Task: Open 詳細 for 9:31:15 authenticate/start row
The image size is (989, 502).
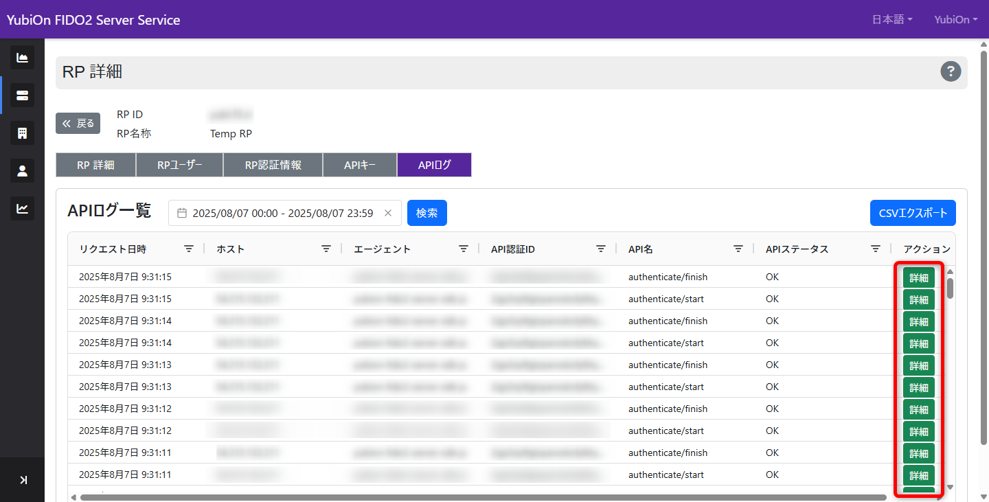Action: [x=919, y=299]
